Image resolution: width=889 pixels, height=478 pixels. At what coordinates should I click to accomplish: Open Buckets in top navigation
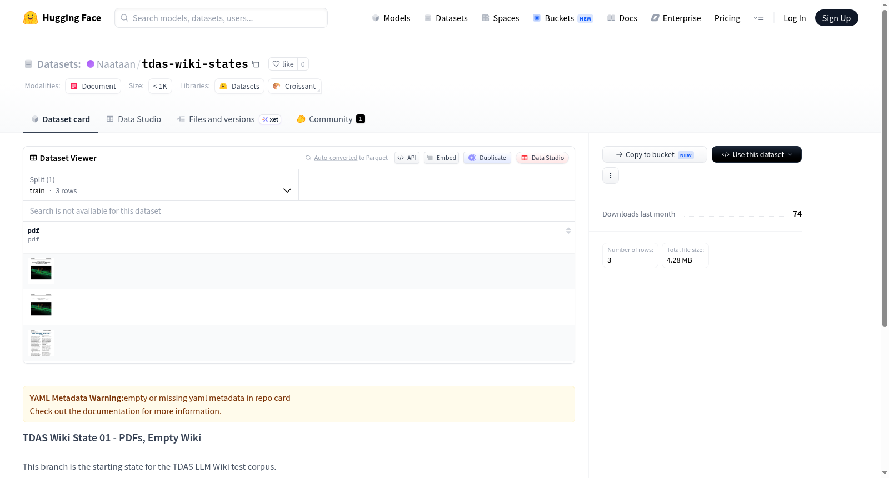[563, 18]
